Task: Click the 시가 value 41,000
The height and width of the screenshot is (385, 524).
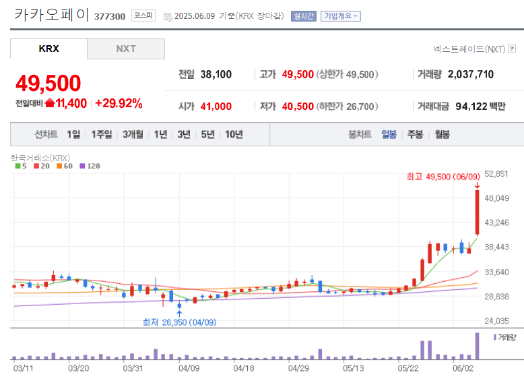Action: (216, 107)
